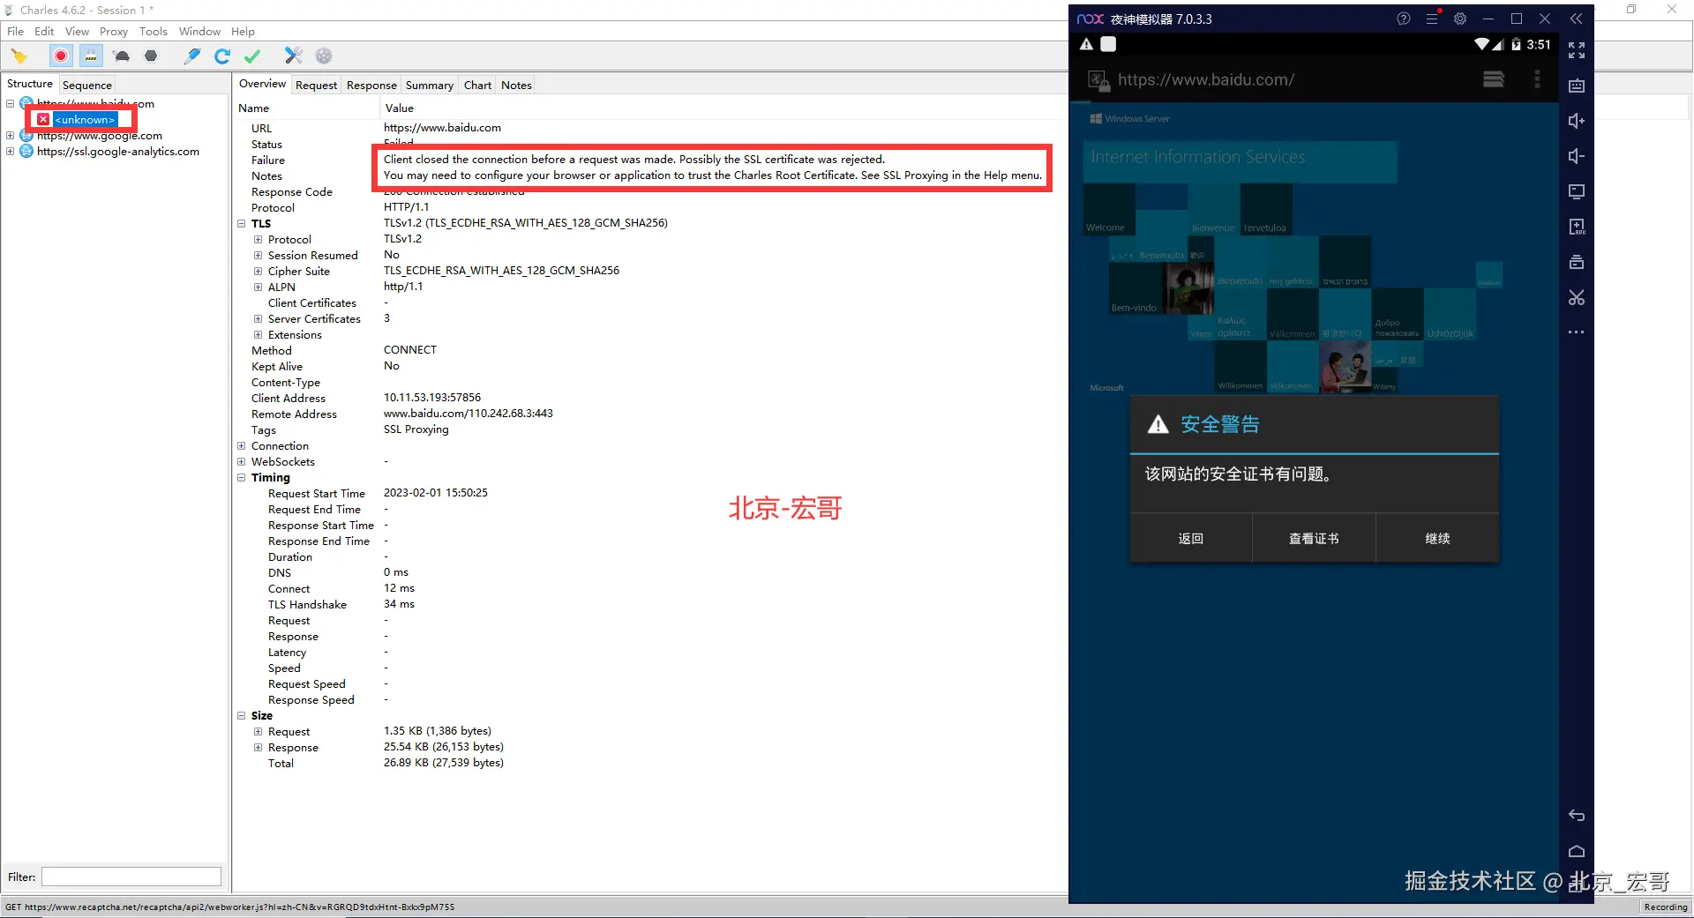Expand the Size Request row
Screen dimensions: 1694x918
(x=258, y=731)
